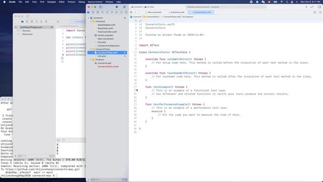Run the testPerformanceExample test diamond
This screenshot has height=182, width=323.
coord(135,104)
